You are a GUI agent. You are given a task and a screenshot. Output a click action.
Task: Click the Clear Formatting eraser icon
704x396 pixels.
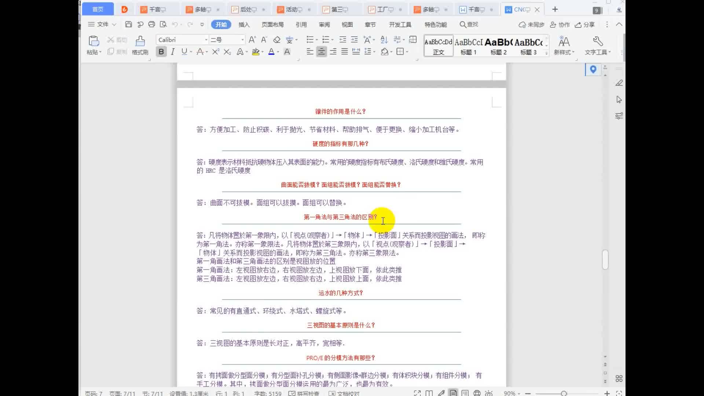(x=277, y=40)
